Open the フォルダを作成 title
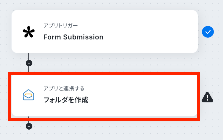The image size is (223, 140). 66,100
